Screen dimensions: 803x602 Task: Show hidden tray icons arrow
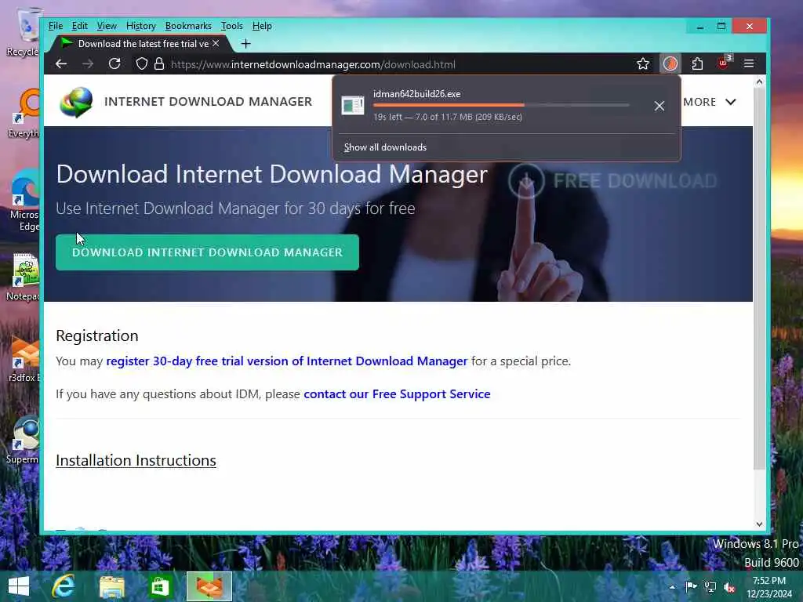tap(672, 587)
